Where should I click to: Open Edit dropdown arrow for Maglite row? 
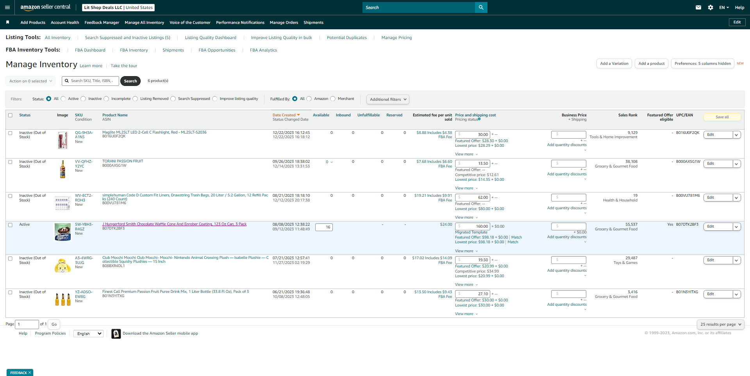coord(737,135)
